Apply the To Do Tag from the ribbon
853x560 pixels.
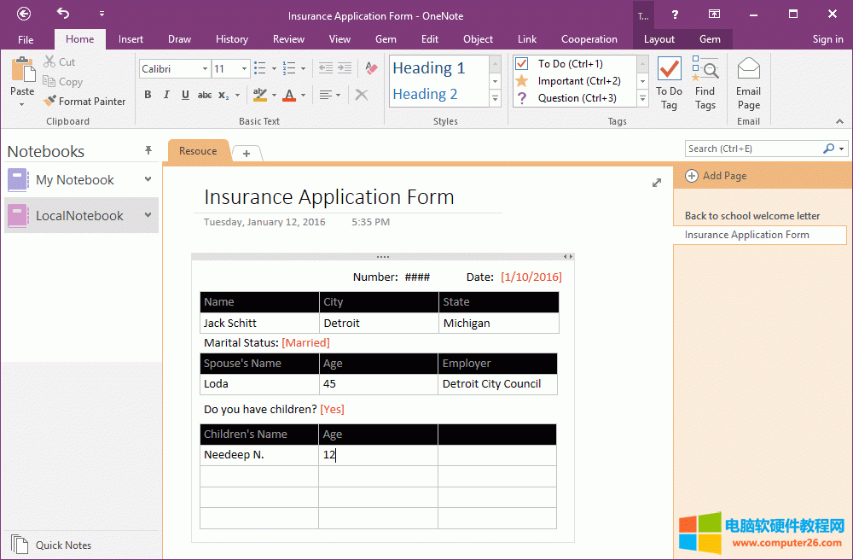click(x=669, y=81)
